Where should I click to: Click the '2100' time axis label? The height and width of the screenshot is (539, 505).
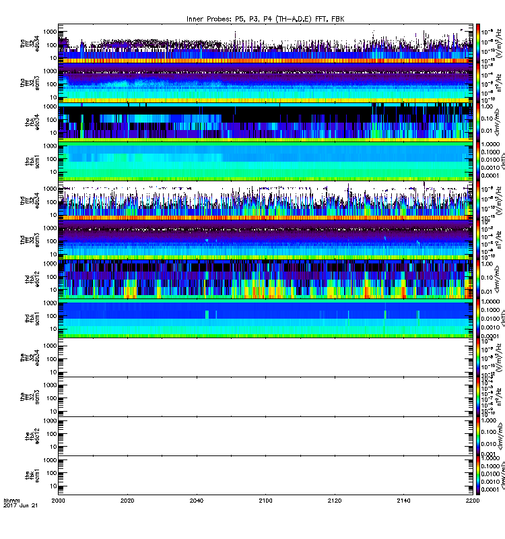point(265,501)
